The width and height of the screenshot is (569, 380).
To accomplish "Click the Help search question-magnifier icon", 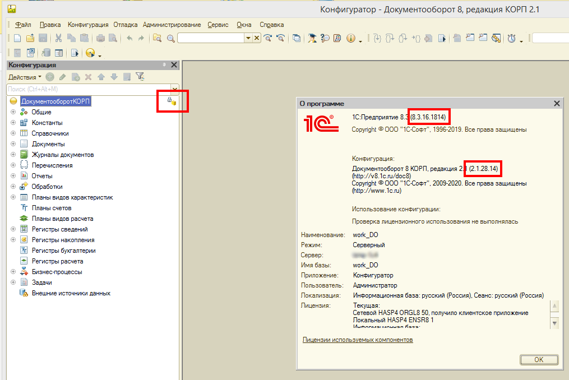I will pos(325,38).
